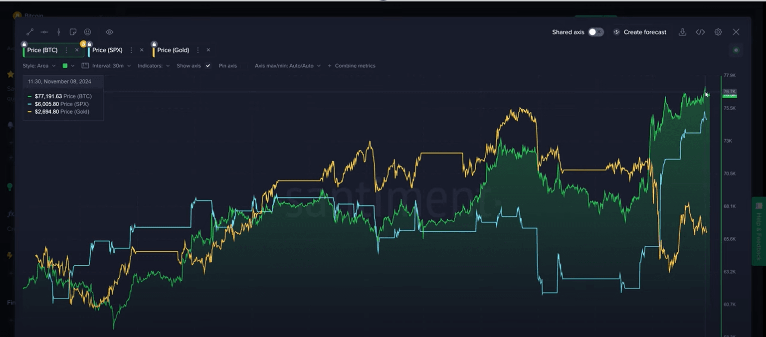766x337 pixels.
Task: Enable the Shared axis switch
Action: tap(595, 32)
